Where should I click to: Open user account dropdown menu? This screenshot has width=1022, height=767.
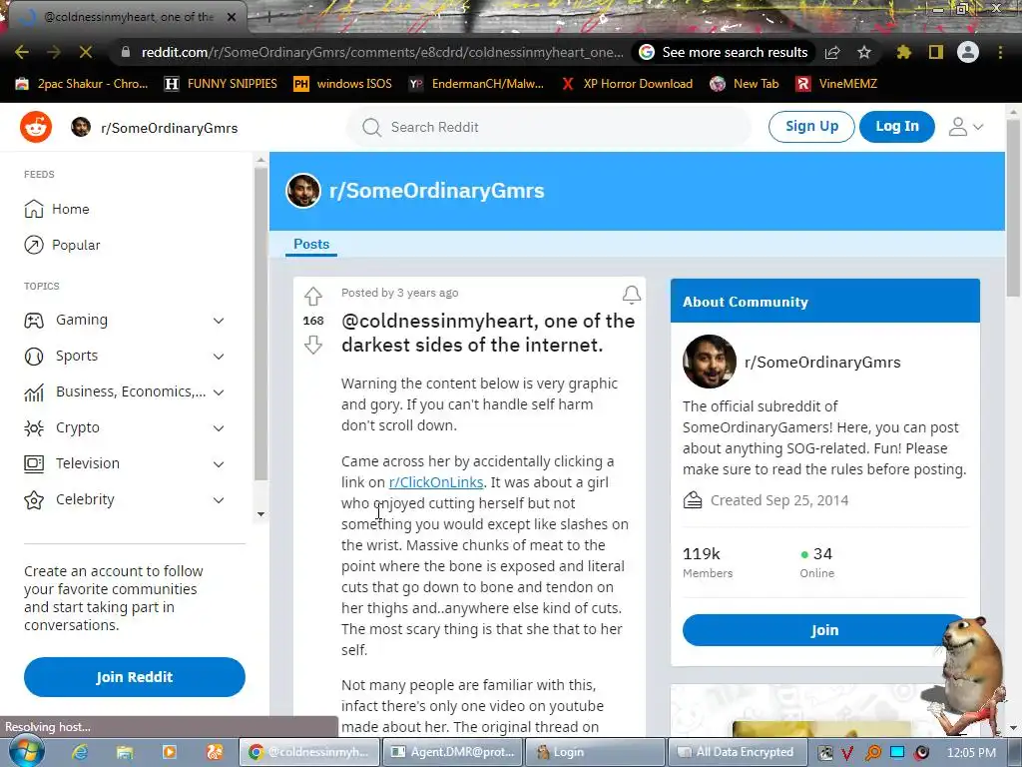click(x=965, y=127)
